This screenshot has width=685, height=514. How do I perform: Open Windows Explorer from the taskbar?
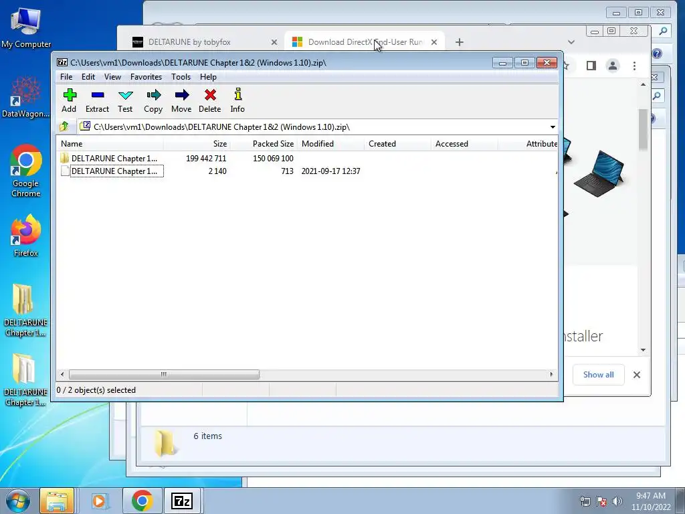click(57, 501)
